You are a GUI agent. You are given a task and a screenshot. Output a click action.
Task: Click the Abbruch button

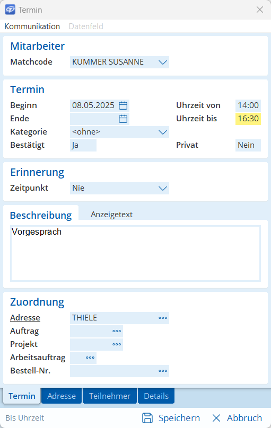(x=237, y=418)
